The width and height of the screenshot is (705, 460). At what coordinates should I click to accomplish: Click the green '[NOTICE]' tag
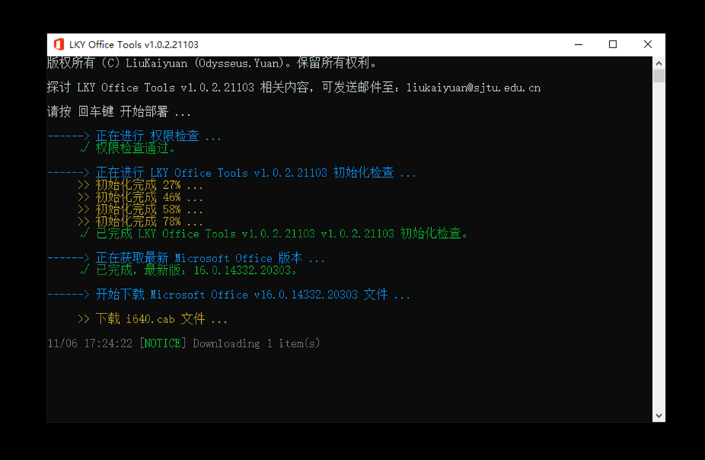tap(163, 344)
